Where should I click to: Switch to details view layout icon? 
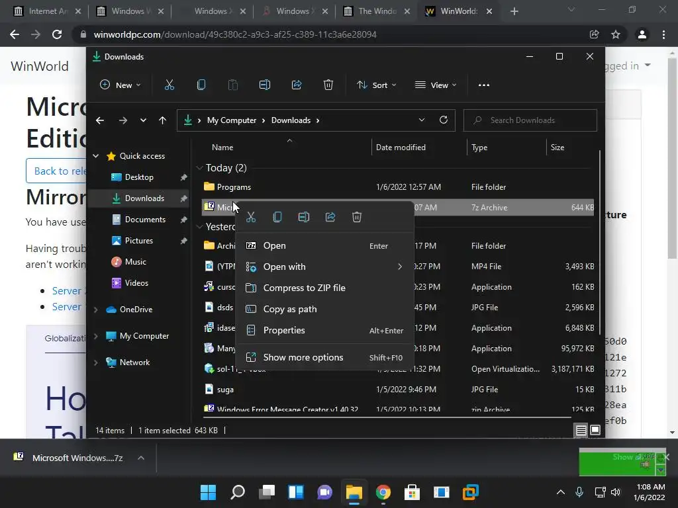point(581,430)
